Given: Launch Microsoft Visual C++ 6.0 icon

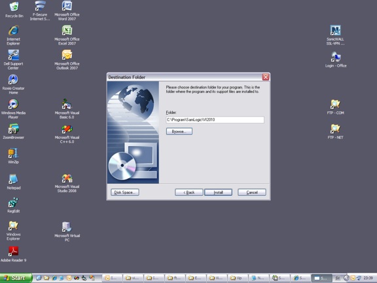Looking at the screenshot, I should 67,134.
